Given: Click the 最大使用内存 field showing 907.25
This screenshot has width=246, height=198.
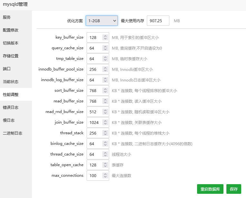Looking at the screenshot, I should click(x=158, y=21).
